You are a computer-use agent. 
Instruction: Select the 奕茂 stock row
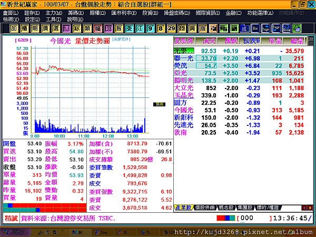(239, 66)
